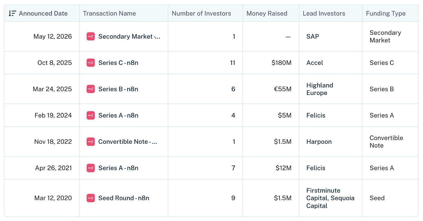Click investor count 6 in Series B row

[x=233, y=89]
